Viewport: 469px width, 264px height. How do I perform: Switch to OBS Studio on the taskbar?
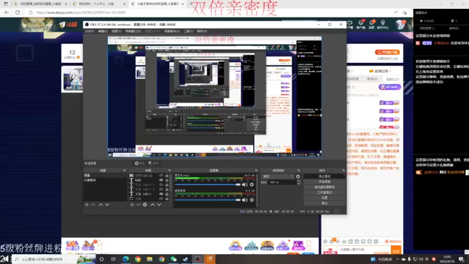pyautogui.click(x=198, y=259)
